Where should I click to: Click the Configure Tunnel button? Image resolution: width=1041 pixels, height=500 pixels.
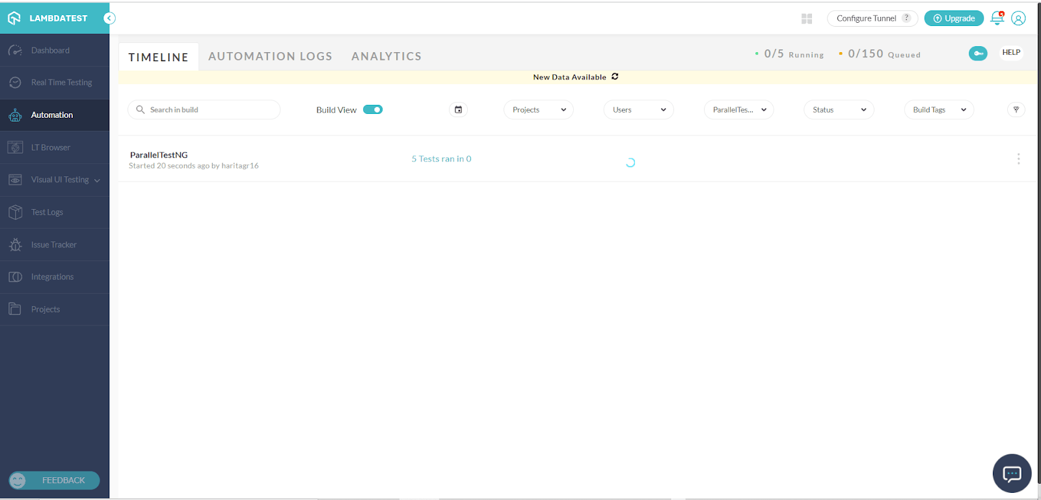click(872, 18)
